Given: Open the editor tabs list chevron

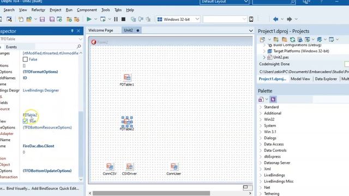Looking at the screenshot, I should [x=251, y=30].
